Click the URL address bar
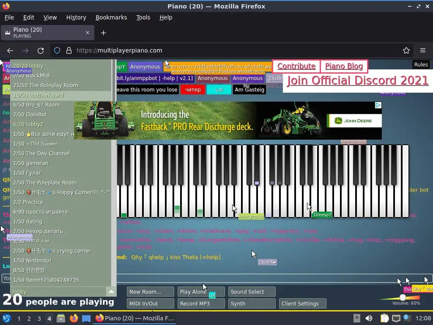433x325 pixels. tap(232, 51)
